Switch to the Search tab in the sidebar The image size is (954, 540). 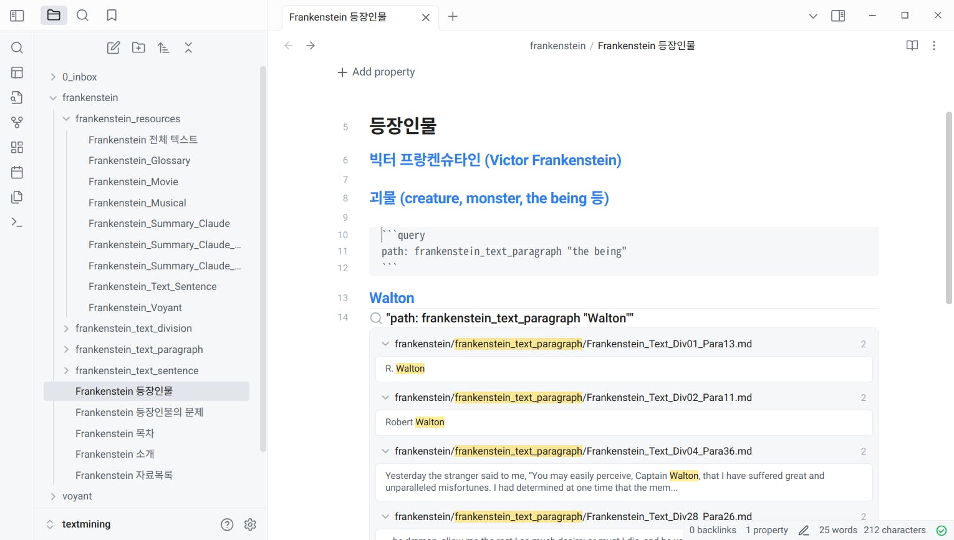pyautogui.click(x=82, y=16)
